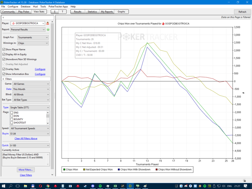Check the DON flag
This screenshot has width=252, height=189.
click(12, 116)
